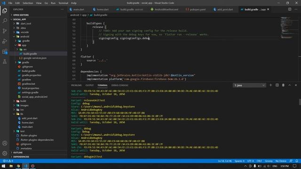Maximize the terminal panel size

tap(290, 85)
